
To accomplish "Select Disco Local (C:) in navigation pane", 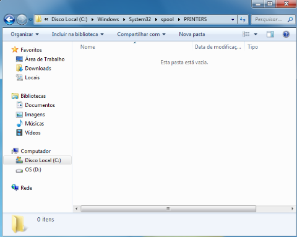I will pos(43,160).
